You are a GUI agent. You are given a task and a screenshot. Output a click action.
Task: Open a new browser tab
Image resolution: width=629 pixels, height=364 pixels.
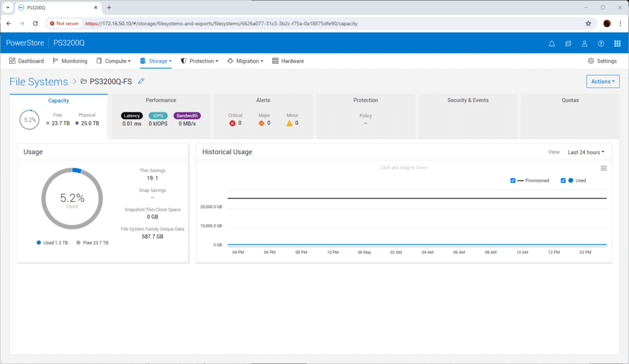109,7
